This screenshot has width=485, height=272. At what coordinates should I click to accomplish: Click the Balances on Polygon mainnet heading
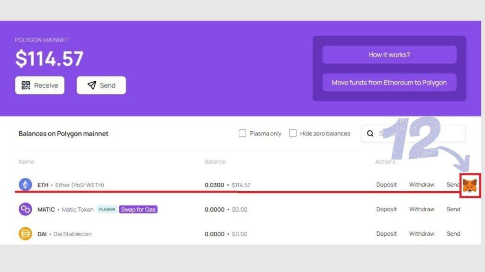63,134
